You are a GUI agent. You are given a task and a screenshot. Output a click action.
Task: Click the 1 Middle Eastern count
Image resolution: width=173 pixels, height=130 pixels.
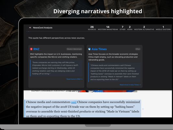click(x=163, y=28)
